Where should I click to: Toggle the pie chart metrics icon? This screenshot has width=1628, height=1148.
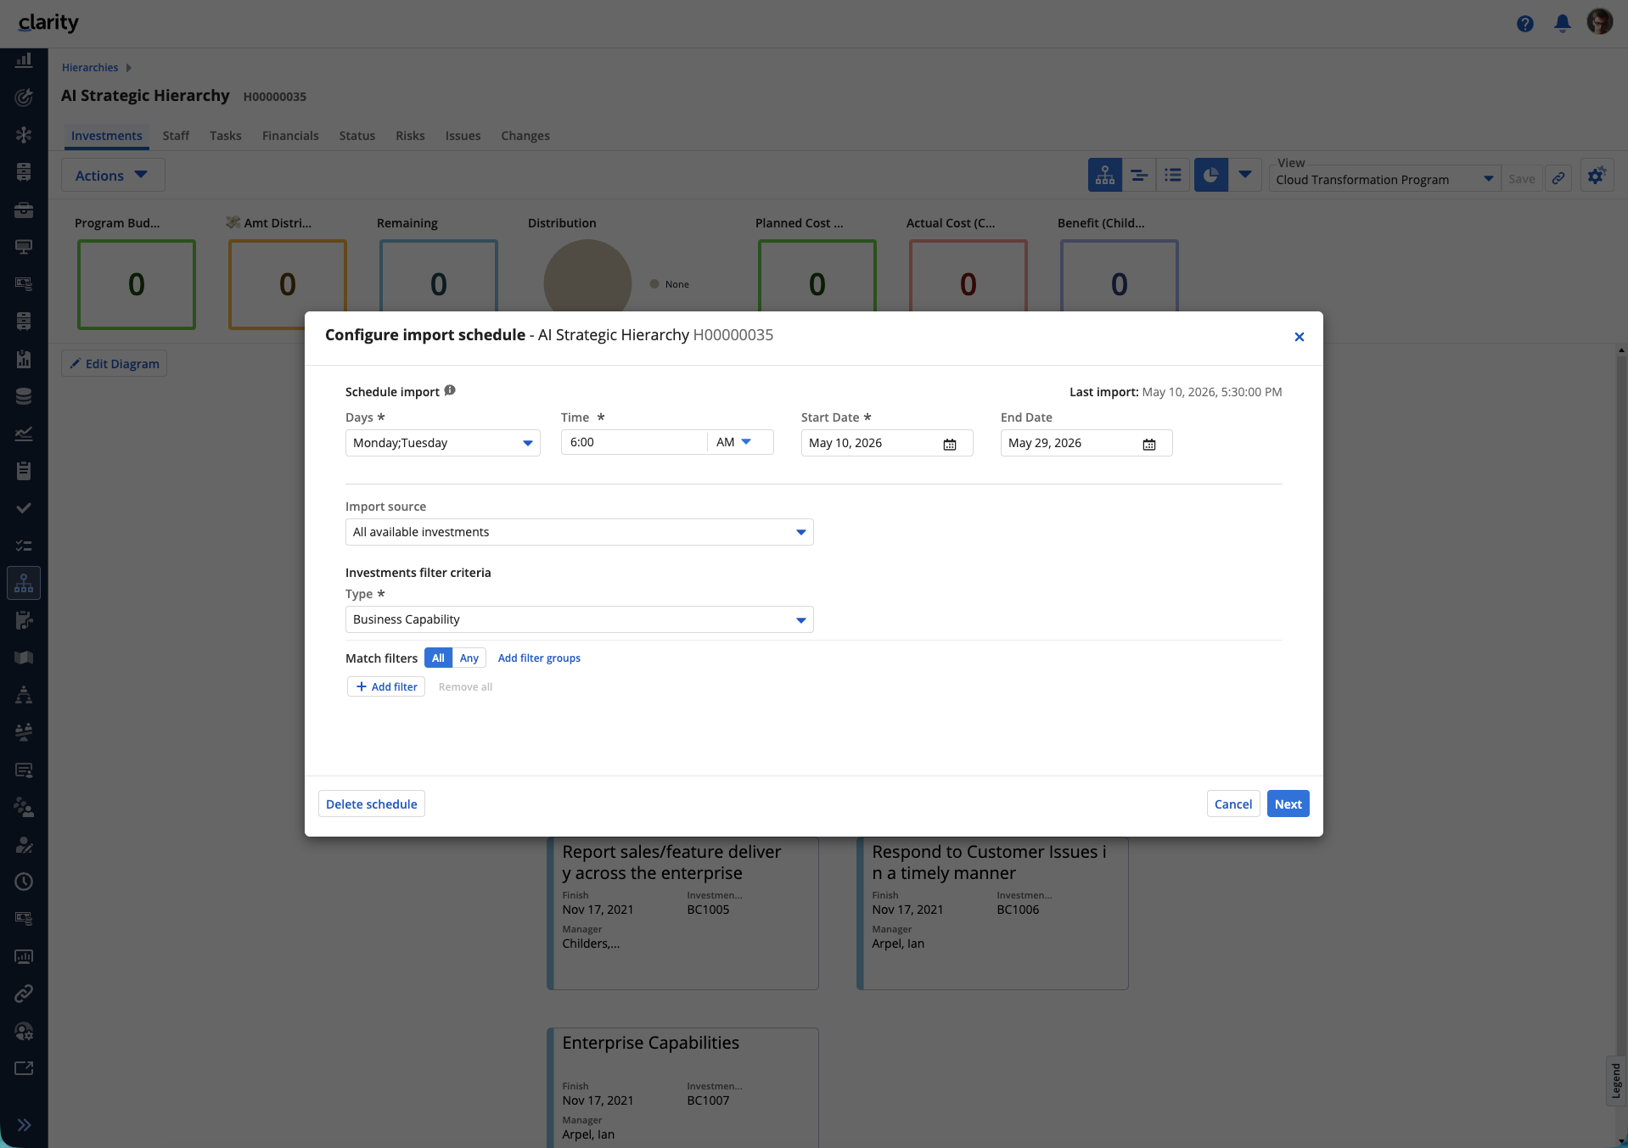pyautogui.click(x=1211, y=176)
